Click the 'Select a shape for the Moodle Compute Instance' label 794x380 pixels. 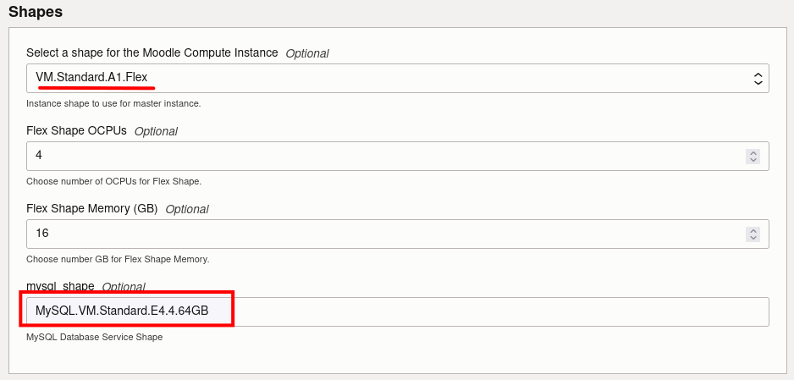point(152,52)
